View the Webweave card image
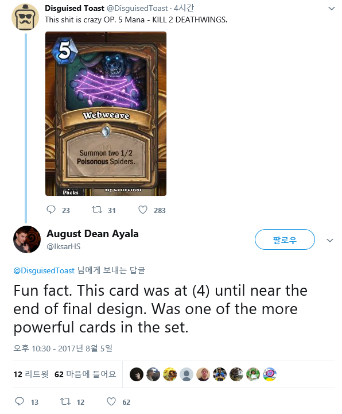The image size is (342, 414). (x=106, y=114)
